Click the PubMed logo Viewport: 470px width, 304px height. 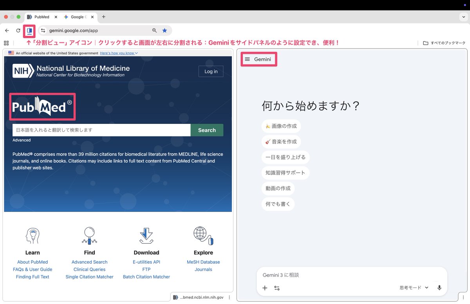pos(42,107)
